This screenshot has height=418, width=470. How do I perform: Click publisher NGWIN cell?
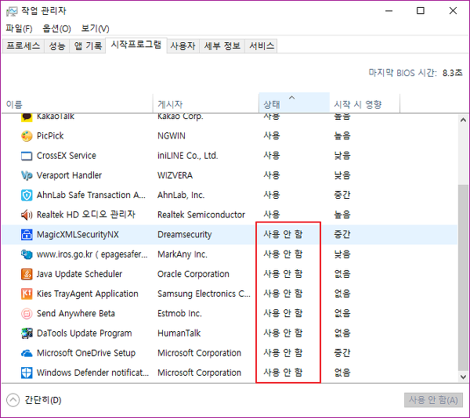[x=171, y=136]
